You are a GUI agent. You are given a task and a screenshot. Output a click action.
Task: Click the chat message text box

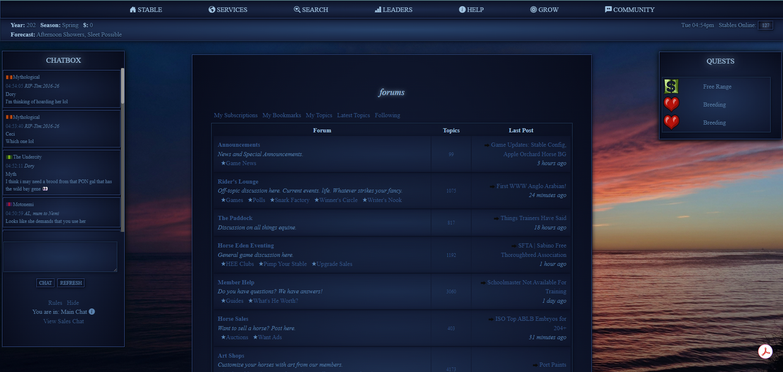coord(60,257)
